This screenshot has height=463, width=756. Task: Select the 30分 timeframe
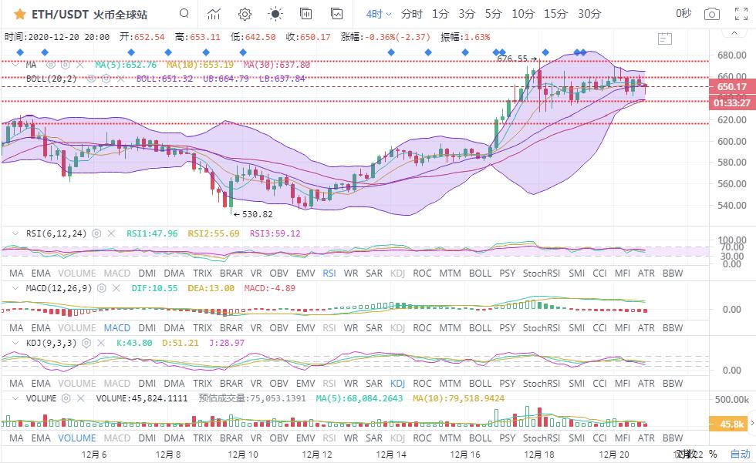pos(589,14)
